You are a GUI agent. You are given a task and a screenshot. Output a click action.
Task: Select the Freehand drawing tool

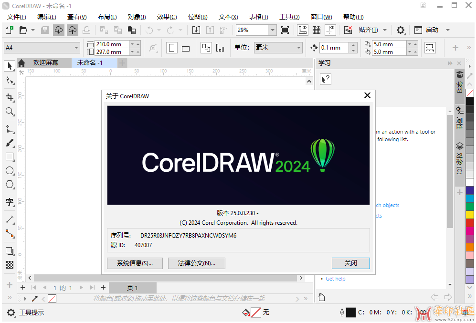point(10,129)
